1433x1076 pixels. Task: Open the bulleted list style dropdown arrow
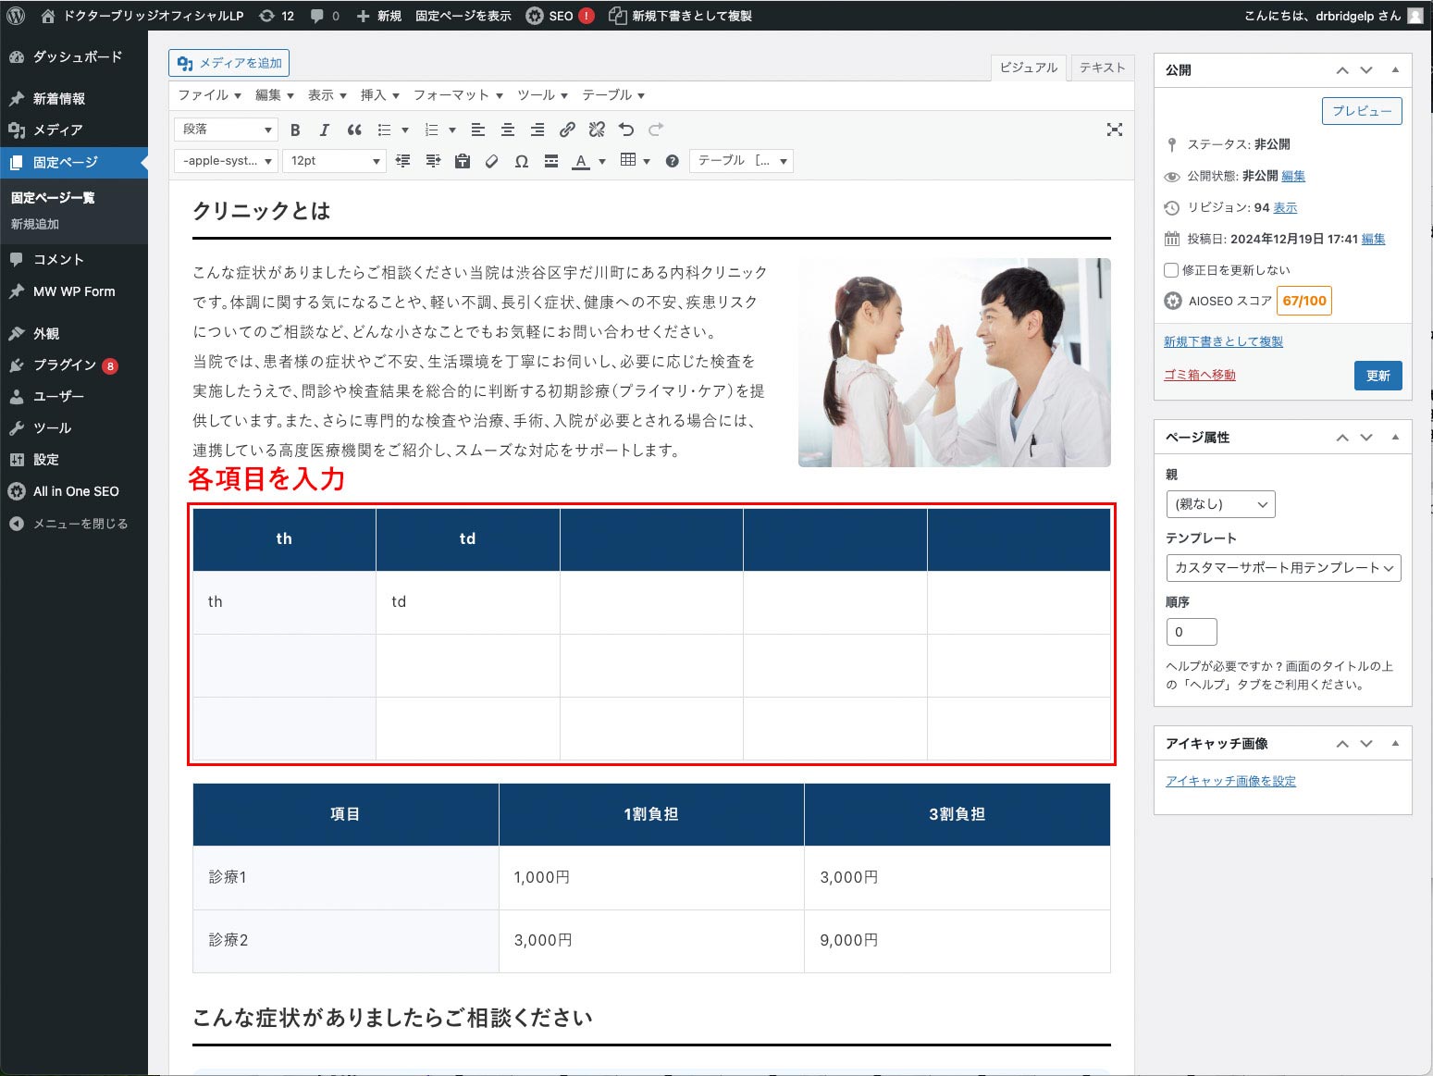click(x=405, y=130)
